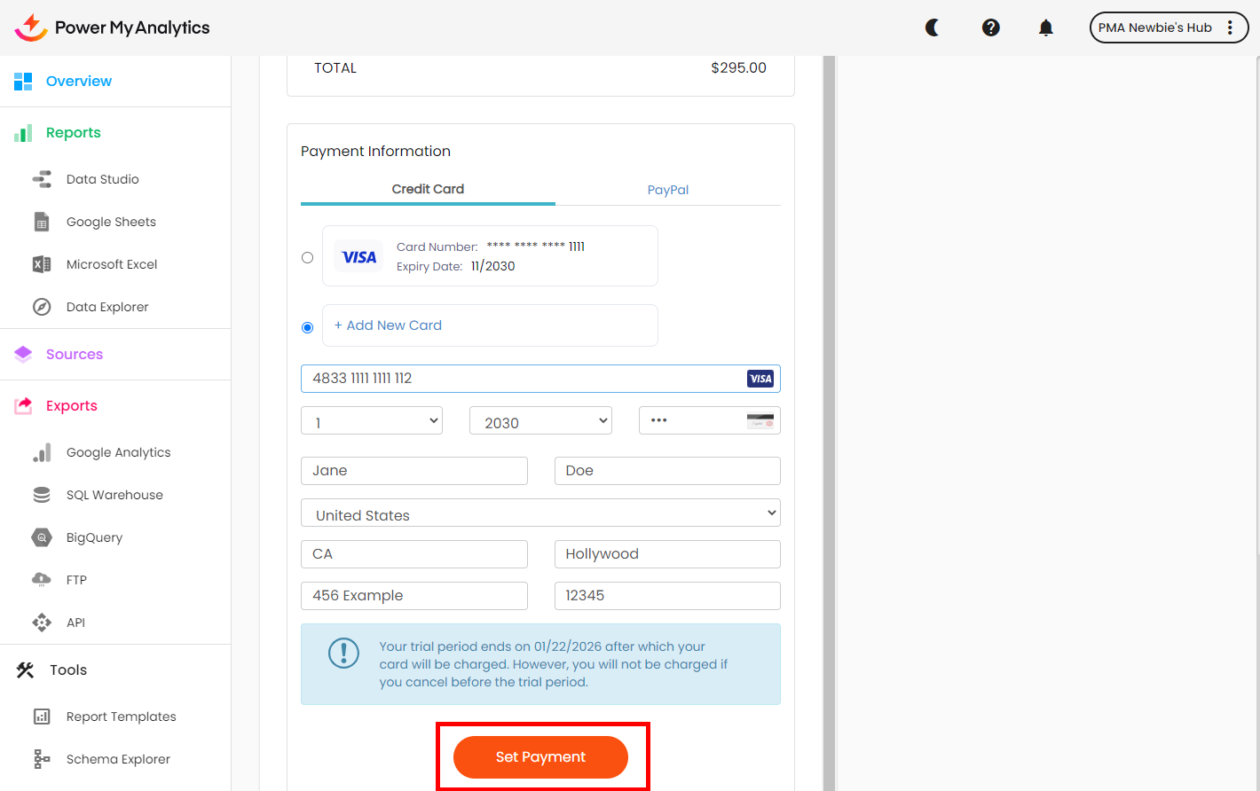Open notifications bell icon
1260x791 pixels.
tap(1046, 27)
